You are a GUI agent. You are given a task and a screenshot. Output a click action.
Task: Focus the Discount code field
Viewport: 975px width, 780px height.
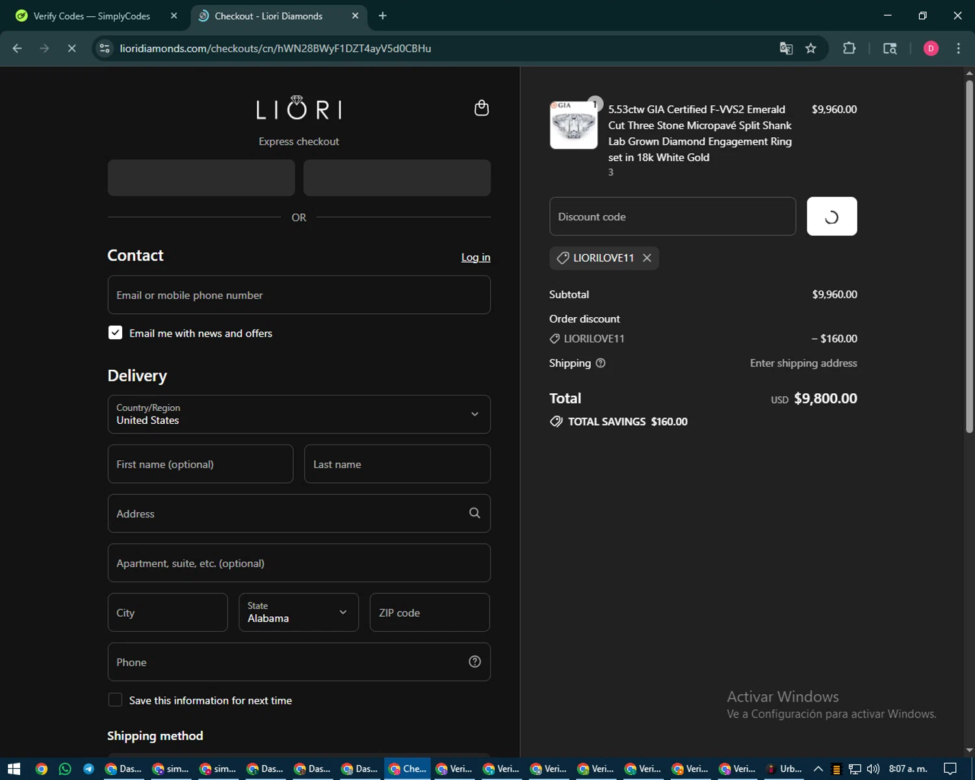[672, 216]
